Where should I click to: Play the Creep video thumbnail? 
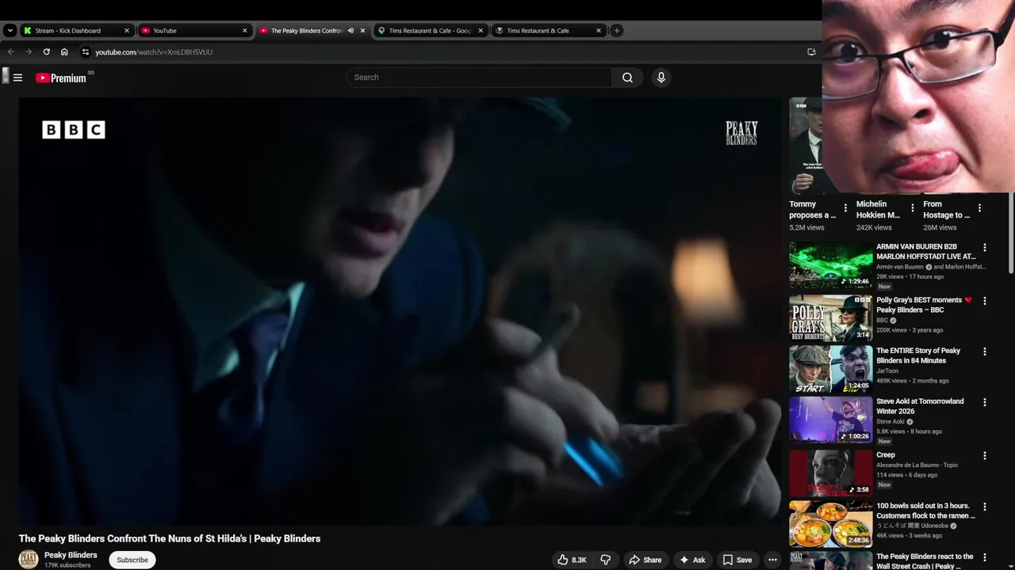pyautogui.click(x=830, y=473)
